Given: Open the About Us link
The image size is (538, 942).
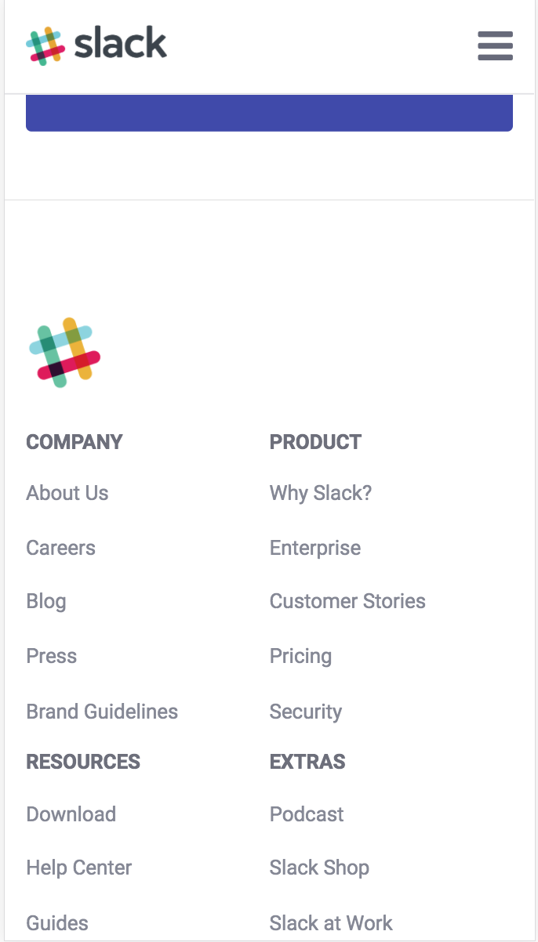Looking at the screenshot, I should pos(67,493).
